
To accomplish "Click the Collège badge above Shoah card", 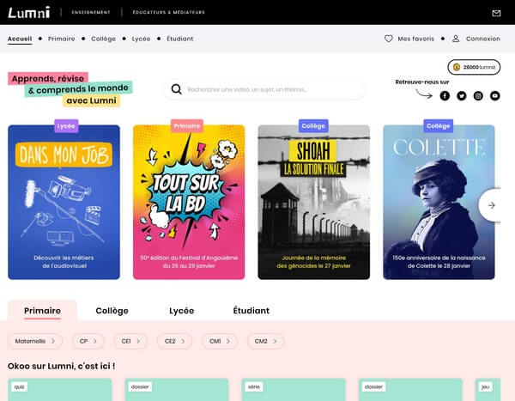I will pyautogui.click(x=313, y=126).
